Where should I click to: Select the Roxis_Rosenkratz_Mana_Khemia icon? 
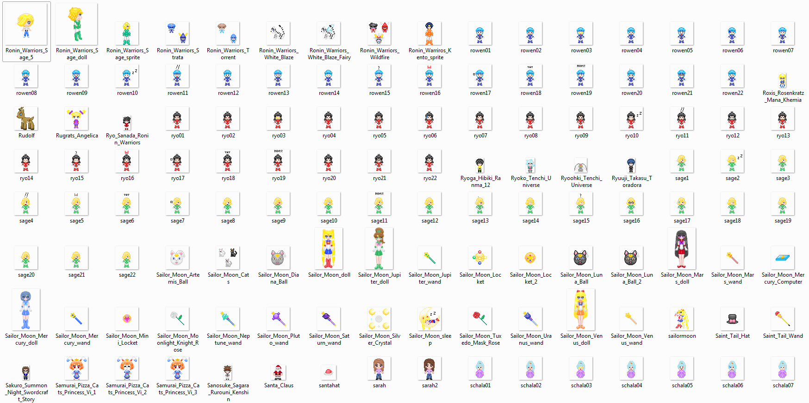[x=783, y=80]
